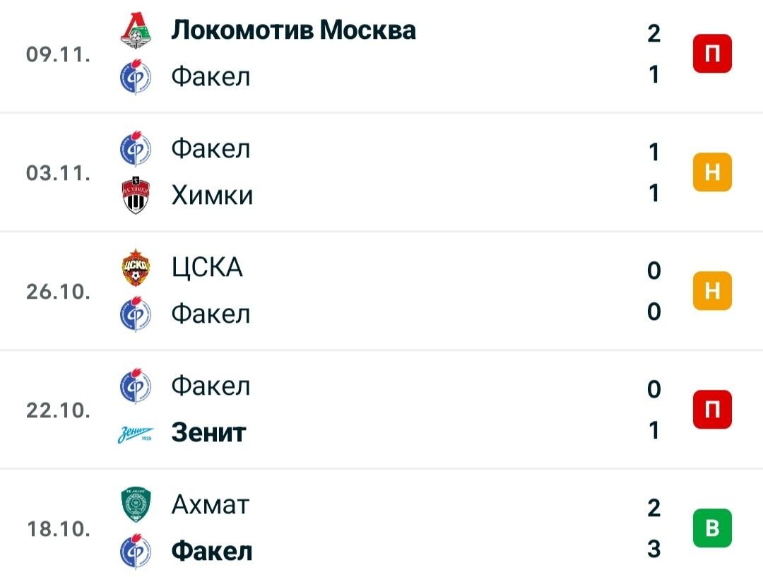Image resolution: width=763 pixels, height=577 pixels.
Task: Open the Локомотив Москва team name
Action: [293, 30]
